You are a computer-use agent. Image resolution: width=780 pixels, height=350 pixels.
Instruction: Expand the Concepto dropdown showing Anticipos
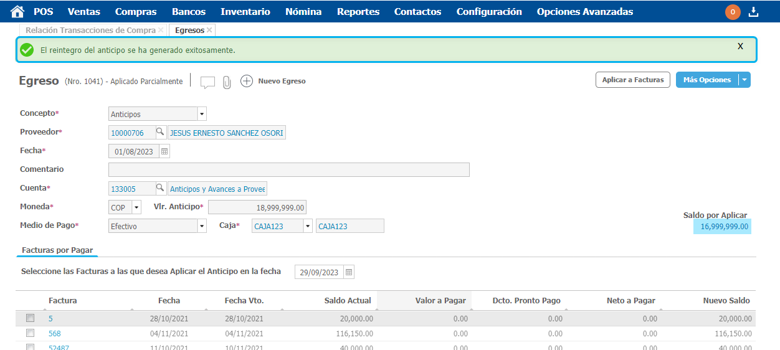[x=201, y=114]
